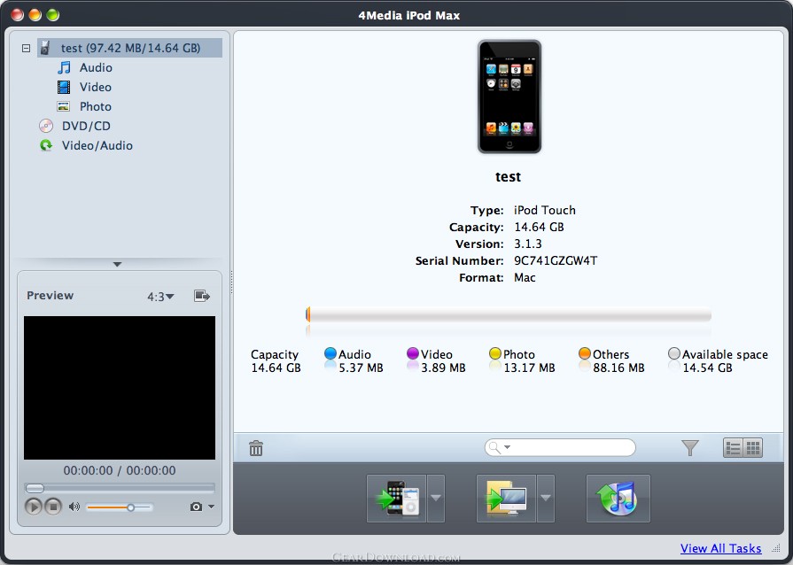Copy files to iTunes
The image size is (793, 565).
(618, 499)
